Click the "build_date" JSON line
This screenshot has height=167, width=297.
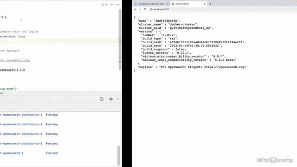(181, 46)
